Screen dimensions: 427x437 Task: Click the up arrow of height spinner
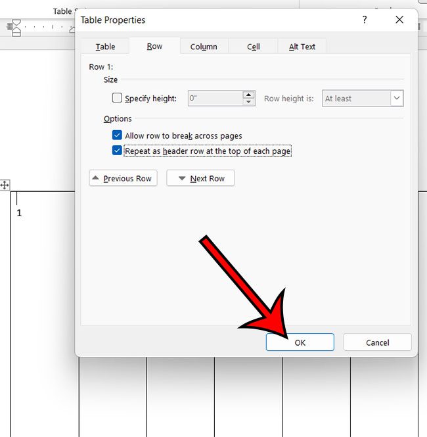248,95
